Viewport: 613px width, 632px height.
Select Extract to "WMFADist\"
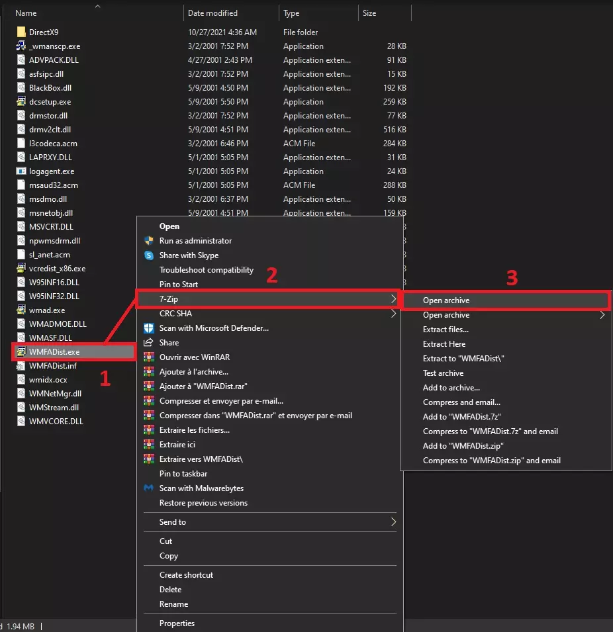463,358
